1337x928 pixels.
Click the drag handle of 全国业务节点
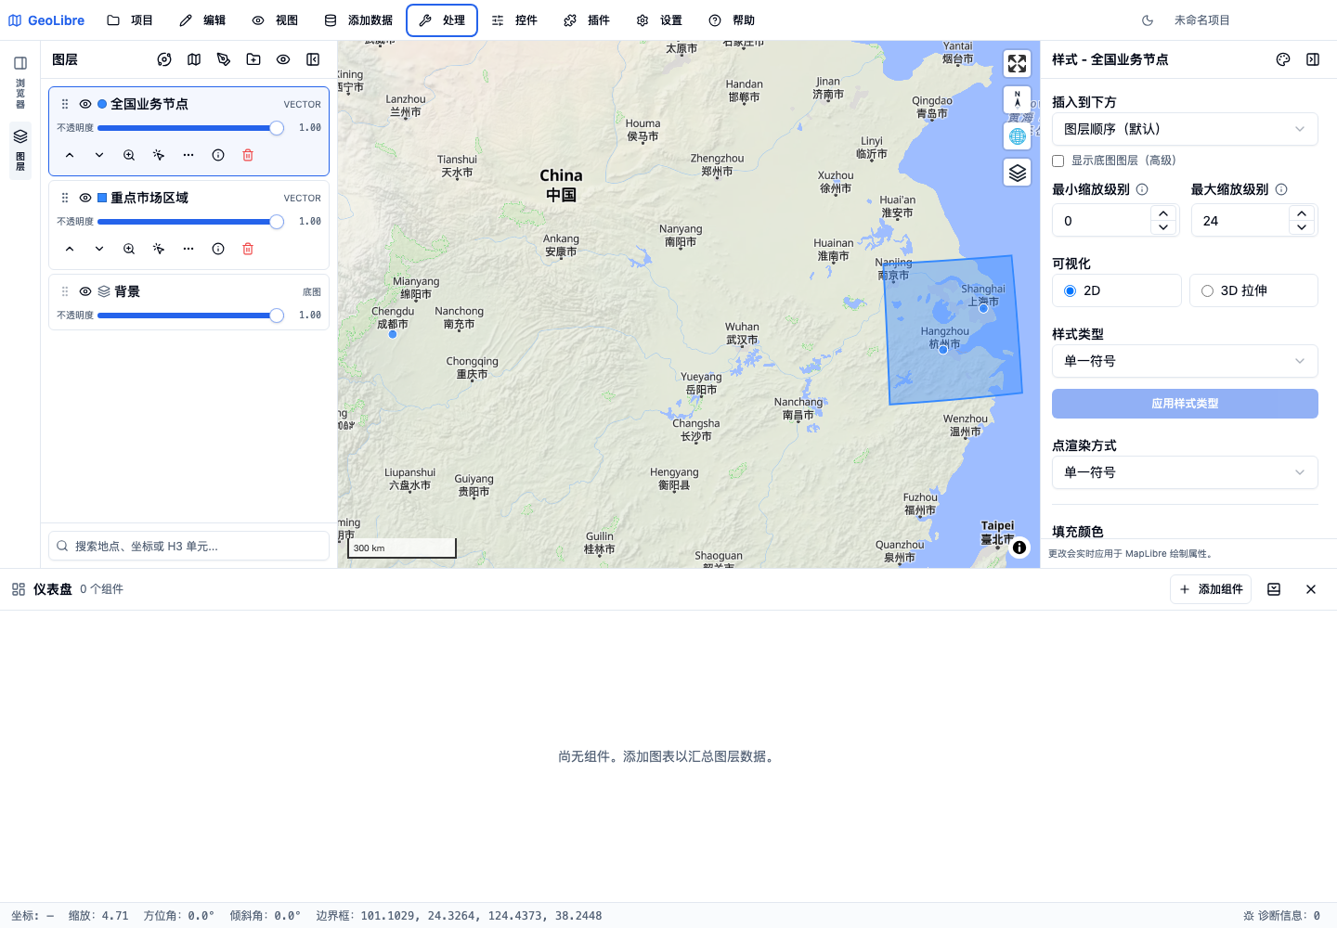point(65,104)
